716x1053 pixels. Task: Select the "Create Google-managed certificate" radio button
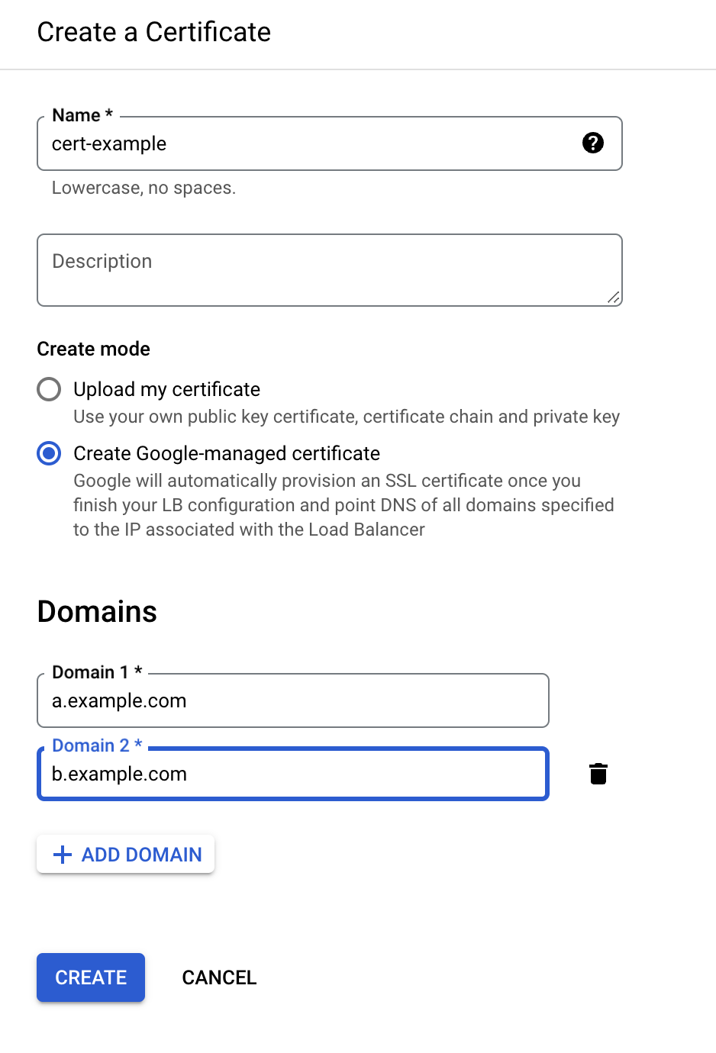[49, 453]
